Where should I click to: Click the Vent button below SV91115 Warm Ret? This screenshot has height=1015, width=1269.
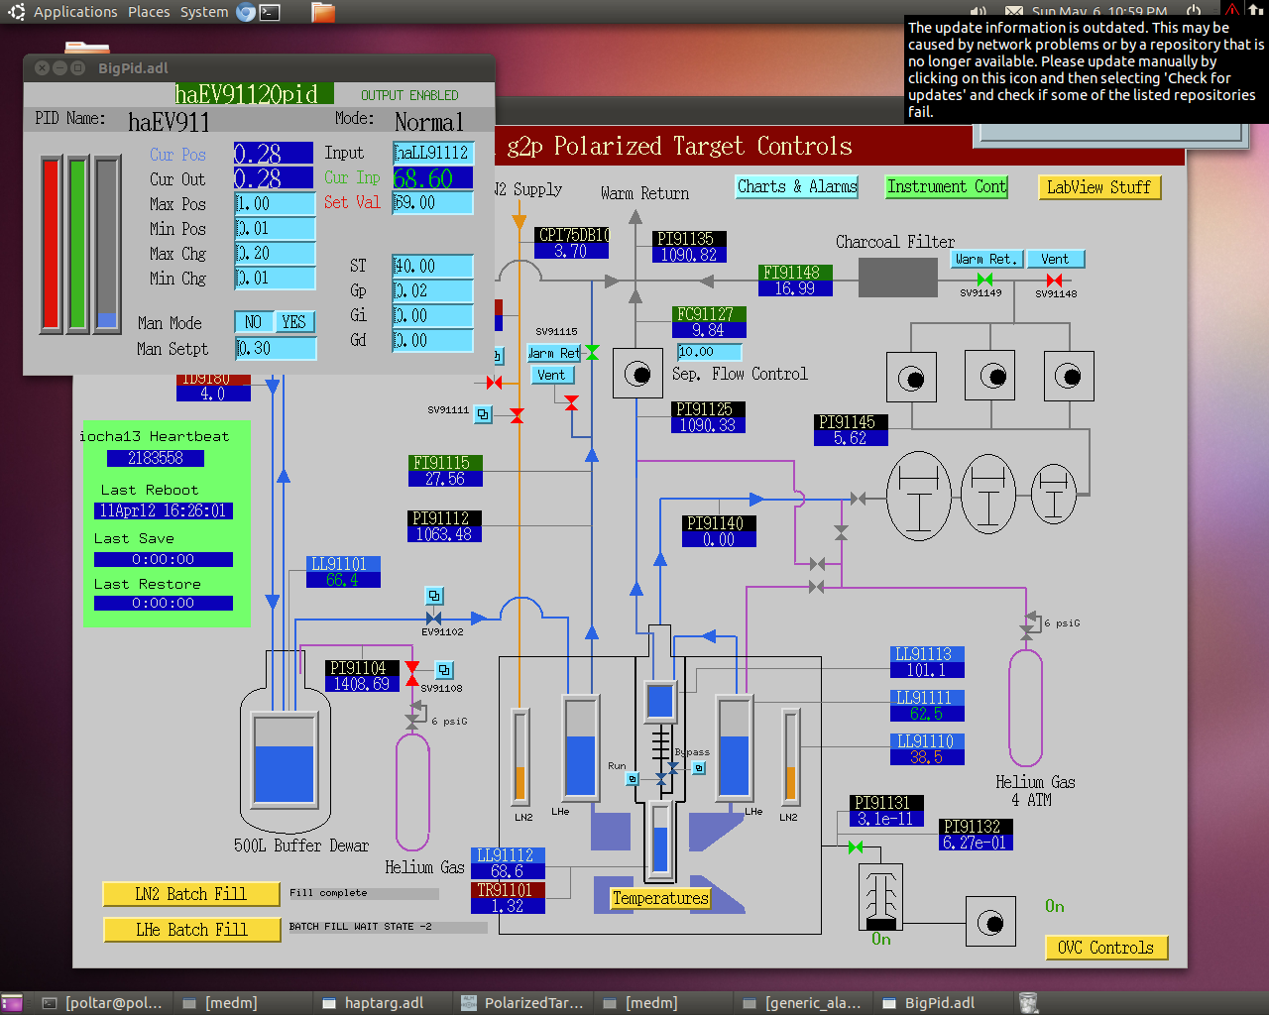(551, 375)
